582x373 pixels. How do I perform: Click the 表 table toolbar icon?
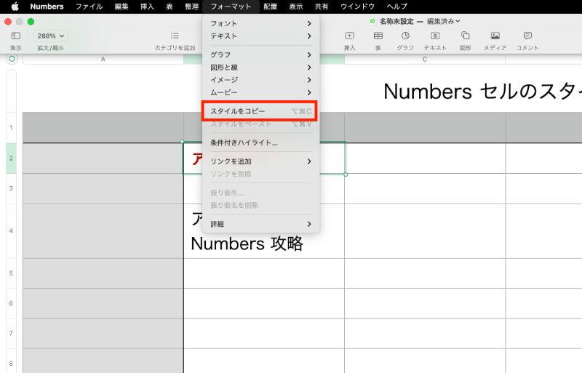378,36
